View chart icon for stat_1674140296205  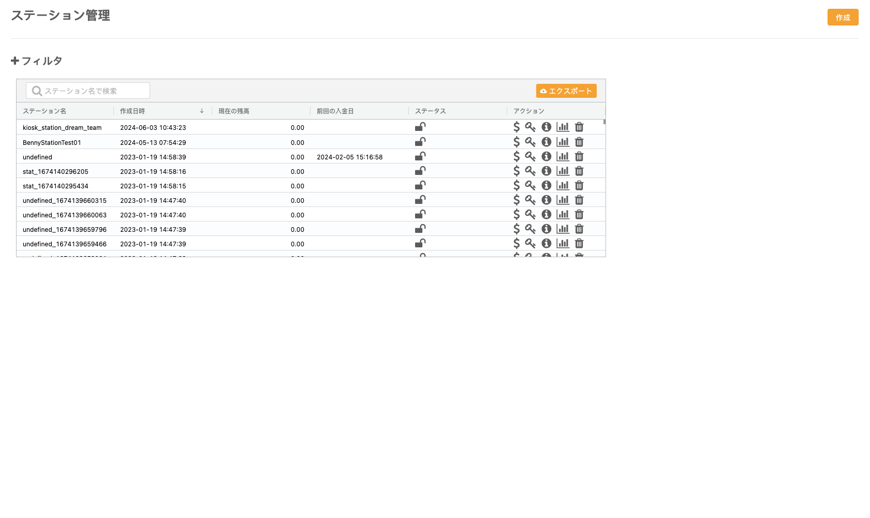(563, 171)
